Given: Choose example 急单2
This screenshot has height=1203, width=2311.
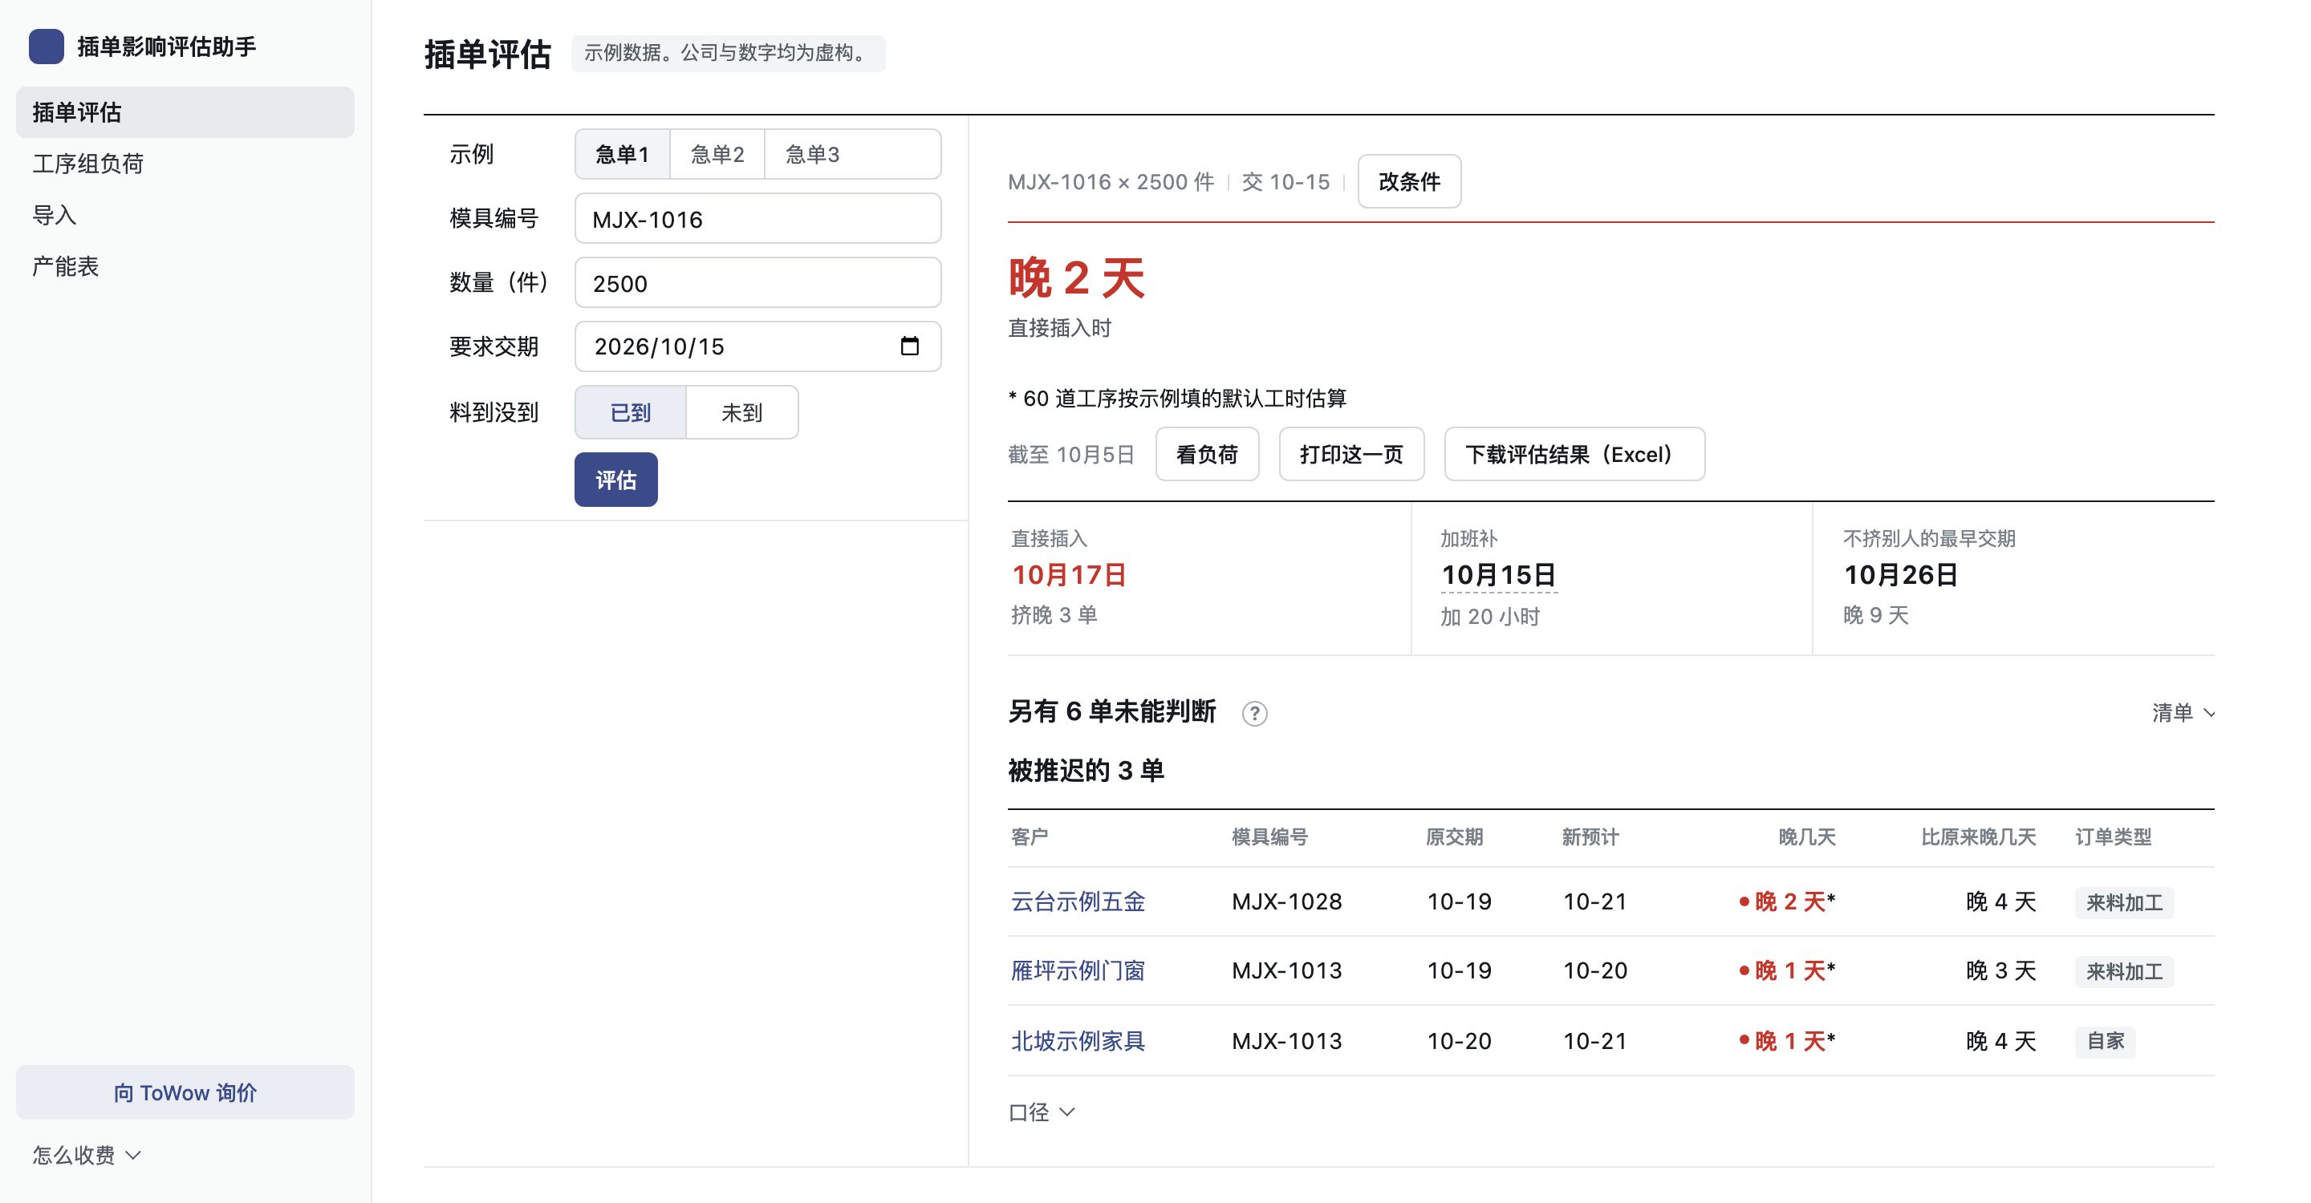Looking at the screenshot, I should pos(717,154).
